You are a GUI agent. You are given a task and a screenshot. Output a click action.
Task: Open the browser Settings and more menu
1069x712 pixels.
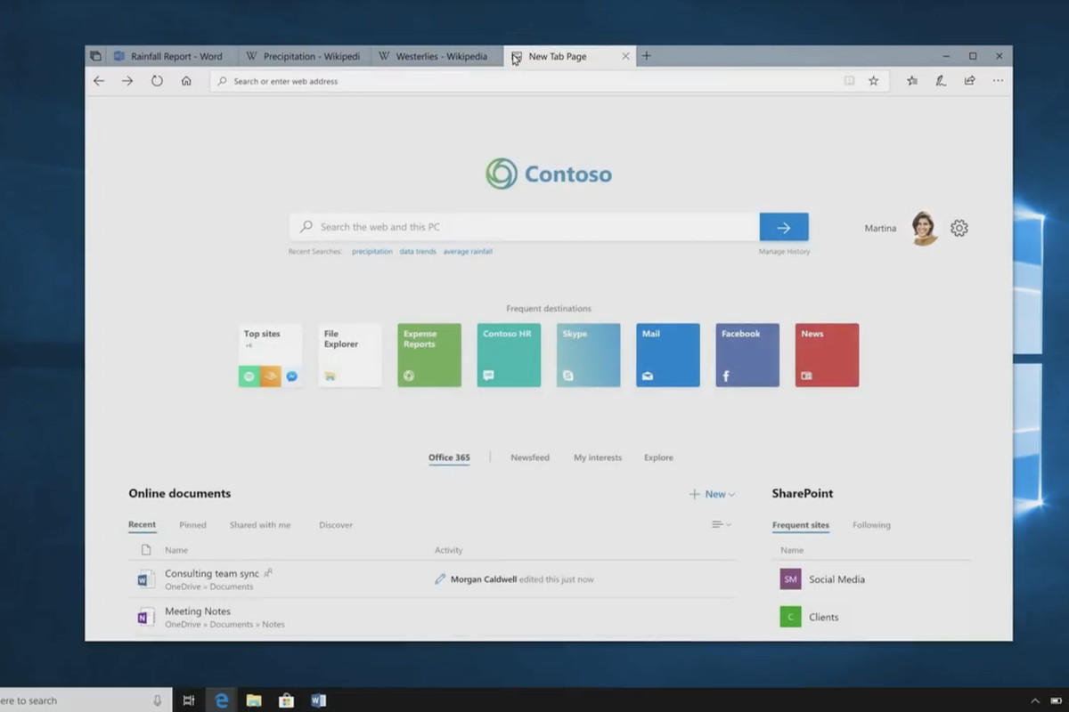click(998, 81)
